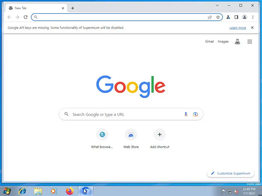
Task: Open the Google apps grid
Action: pos(250,42)
